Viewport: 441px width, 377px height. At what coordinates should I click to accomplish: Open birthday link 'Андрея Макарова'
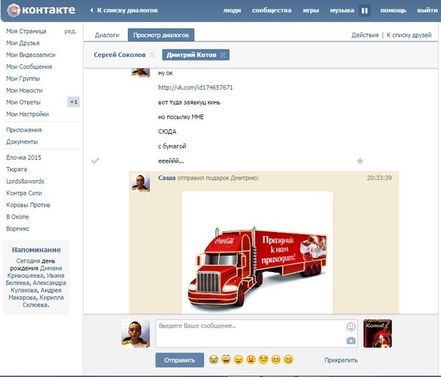tap(37, 294)
